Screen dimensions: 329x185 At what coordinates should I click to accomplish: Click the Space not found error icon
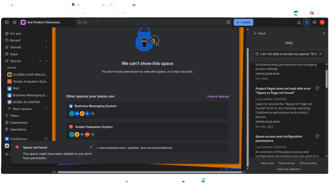[x=17, y=147]
